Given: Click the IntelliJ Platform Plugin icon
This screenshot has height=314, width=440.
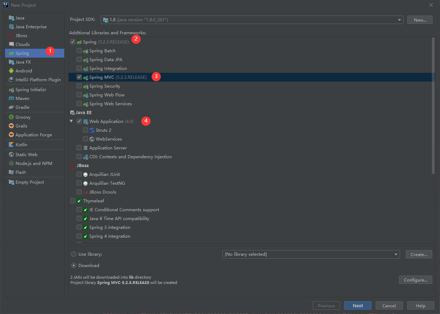Looking at the screenshot, I should click(11, 79).
